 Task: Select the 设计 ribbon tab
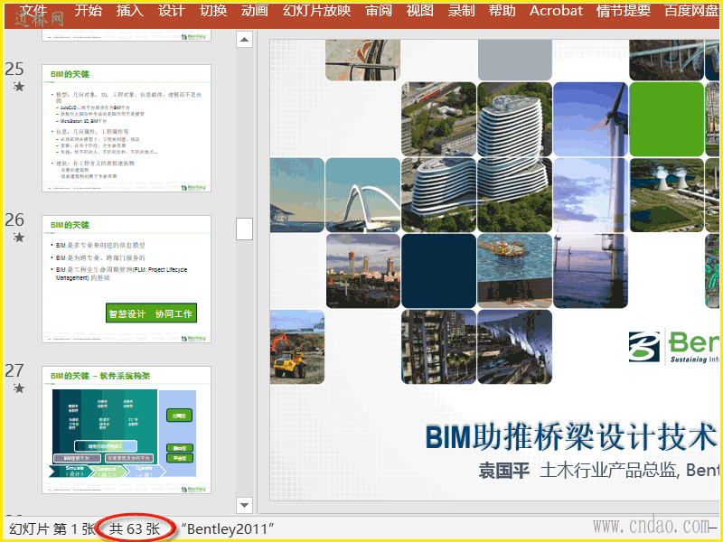(x=171, y=10)
